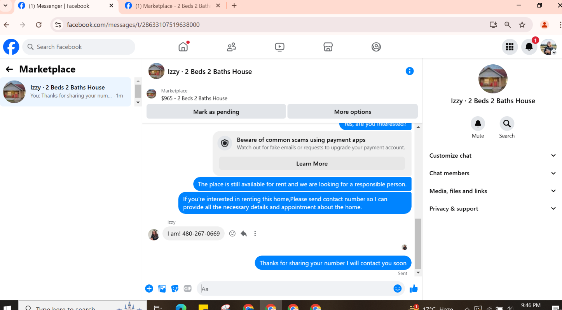The image size is (562, 310).
Task: Reply to Izzy's phone number message
Action: point(244,234)
